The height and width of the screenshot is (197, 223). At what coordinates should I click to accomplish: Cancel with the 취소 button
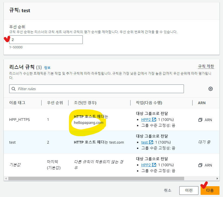(x=167, y=191)
